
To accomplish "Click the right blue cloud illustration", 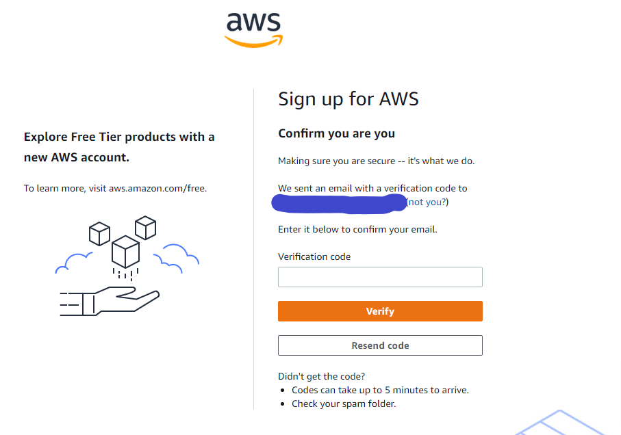I will pos(176,259).
